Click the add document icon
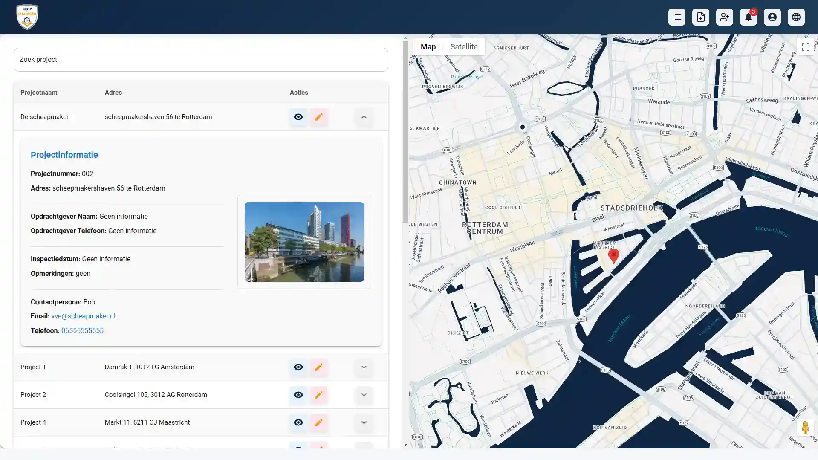 point(700,17)
